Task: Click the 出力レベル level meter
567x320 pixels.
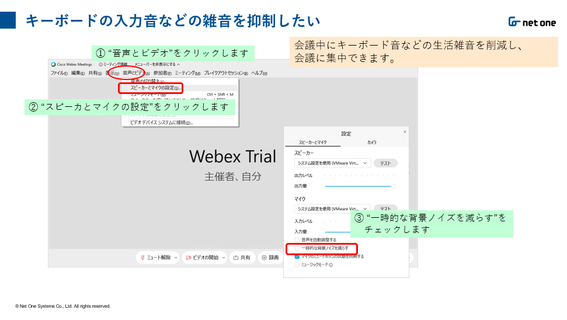Action: coord(360,175)
